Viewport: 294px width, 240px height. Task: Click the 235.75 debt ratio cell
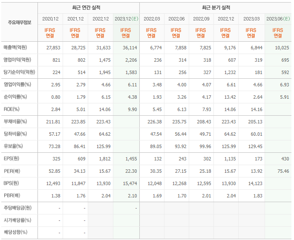tap(179, 122)
